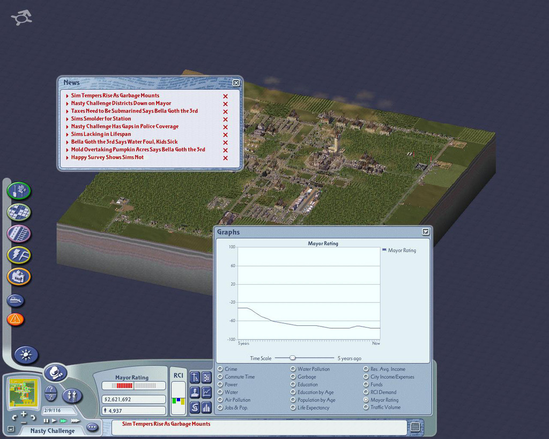
Task: Rotate the city view clockwise
Action: tap(33, 418)
